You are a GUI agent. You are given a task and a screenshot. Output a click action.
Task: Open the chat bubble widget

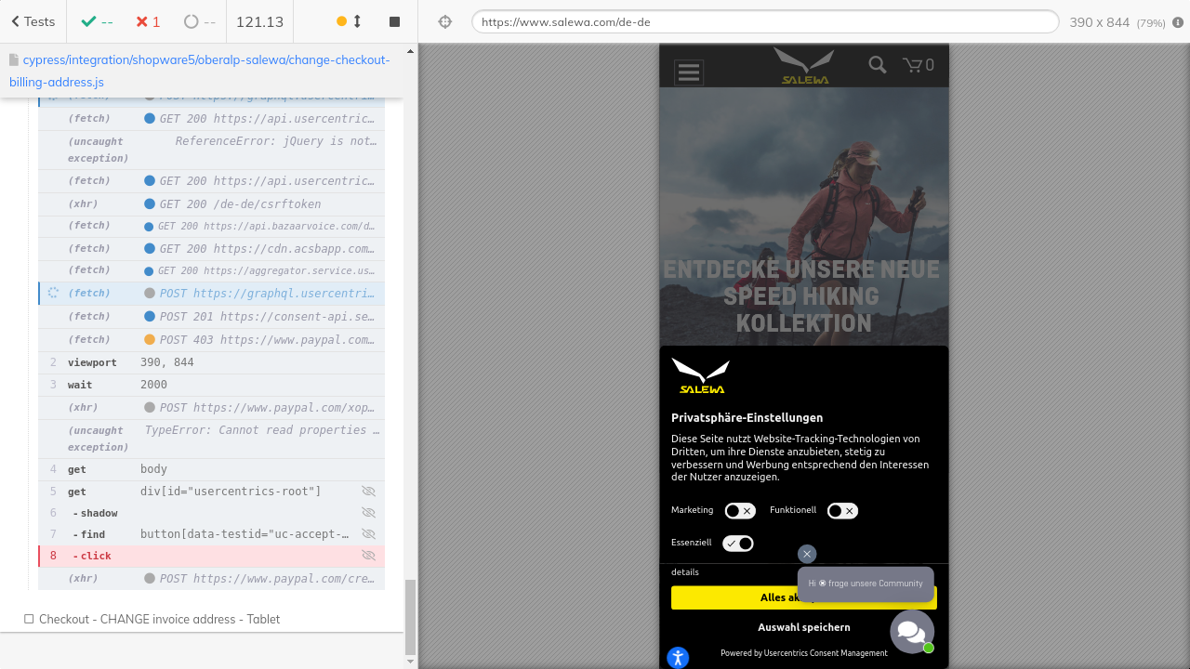[911, 632]
